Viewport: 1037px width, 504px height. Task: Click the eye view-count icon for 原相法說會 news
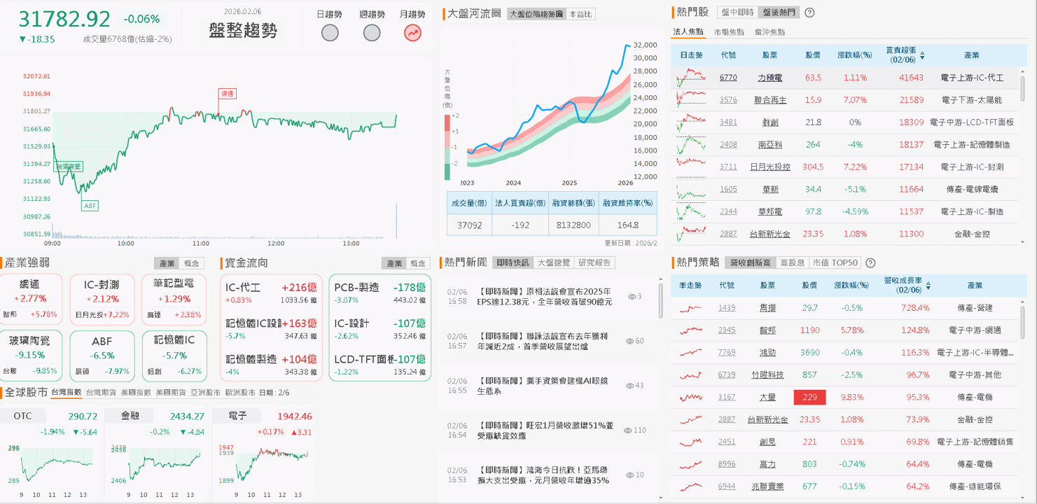(632, 297)
